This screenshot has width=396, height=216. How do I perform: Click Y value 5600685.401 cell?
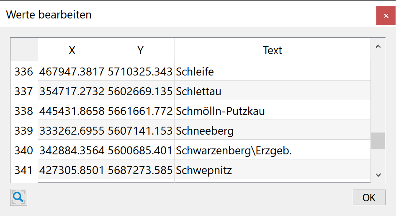click(x=140, y=151)
